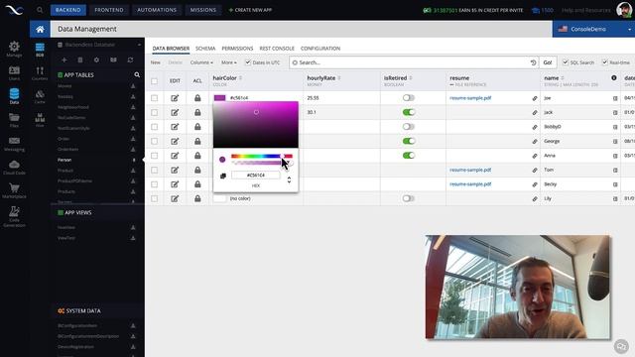Click the New record button
Image resolution: width=635 pixels, height=357 pixels.
[x=156, y=62]
